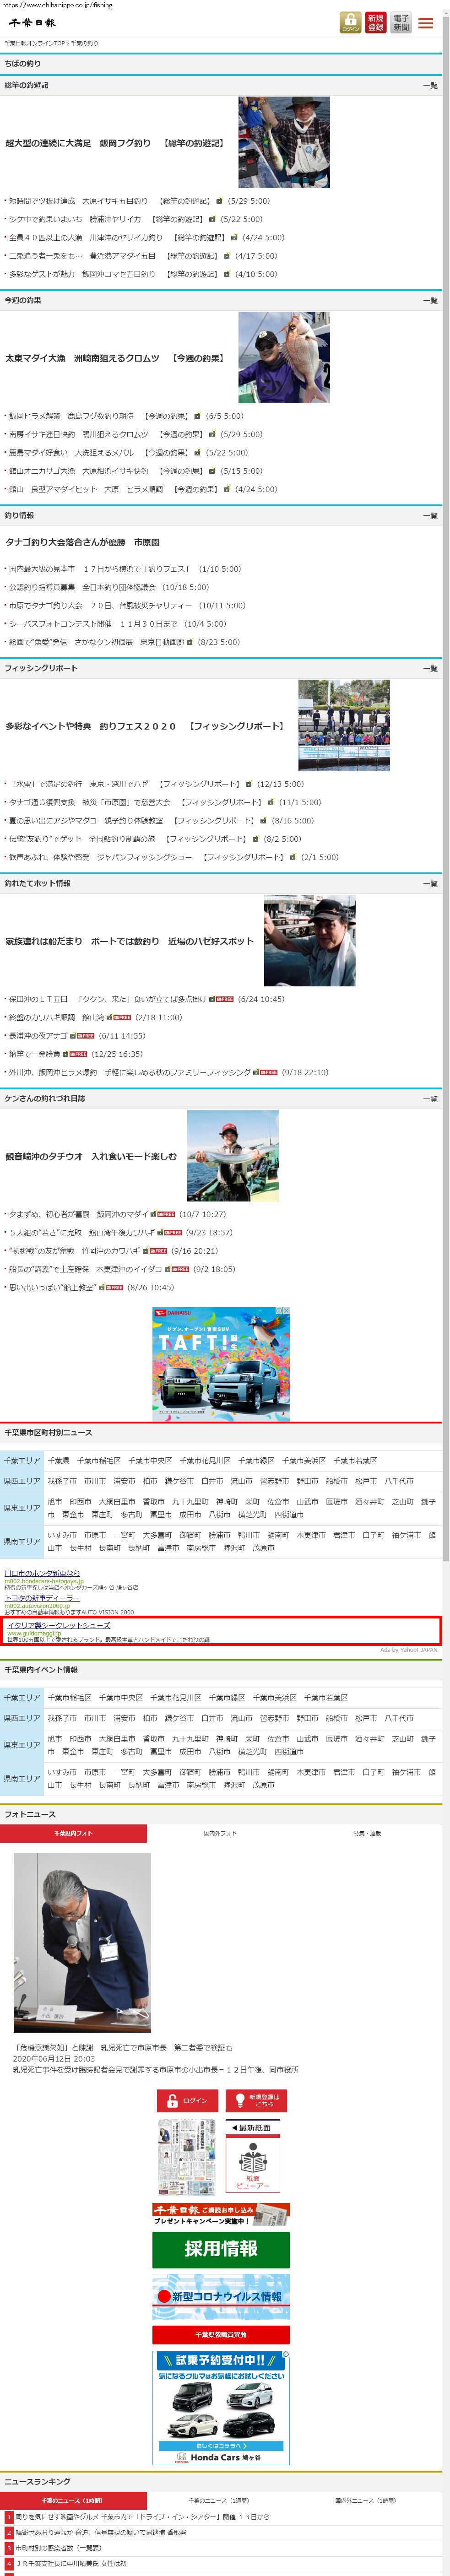Screen dimensions: 450x2576
Task: Click the red ログイン button with lock icon
Action: [187, 2100]
